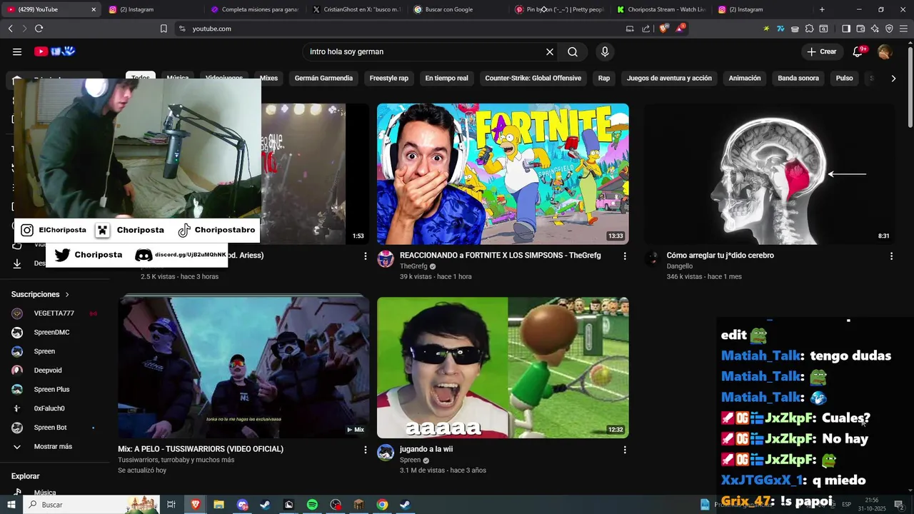Open options for 'jugando a la wii'
The width and height of the screenshot is (914, 514).
625,450
